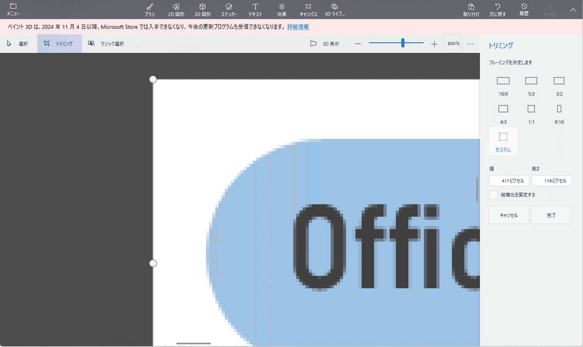This screenshot has height=347, width=583.
Task: Open the 3D 図形 shapes tool
Action: (203, 9)
